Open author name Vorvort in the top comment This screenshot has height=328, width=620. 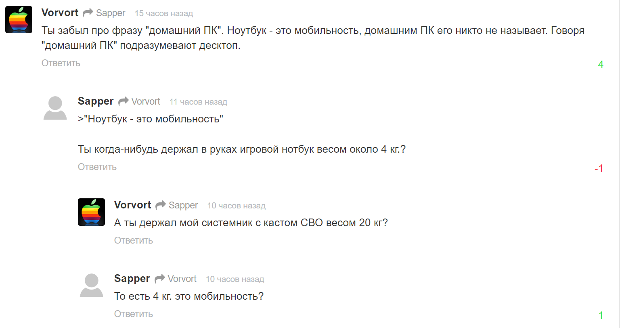click(x=60, y=13)
